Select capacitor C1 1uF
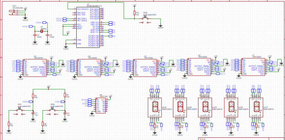Screen dimensions: 285x140 [x=33, y=113]
